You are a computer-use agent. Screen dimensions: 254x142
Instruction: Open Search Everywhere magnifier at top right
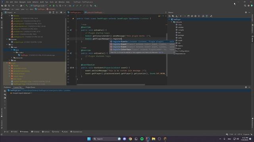[x=245, y=6]
